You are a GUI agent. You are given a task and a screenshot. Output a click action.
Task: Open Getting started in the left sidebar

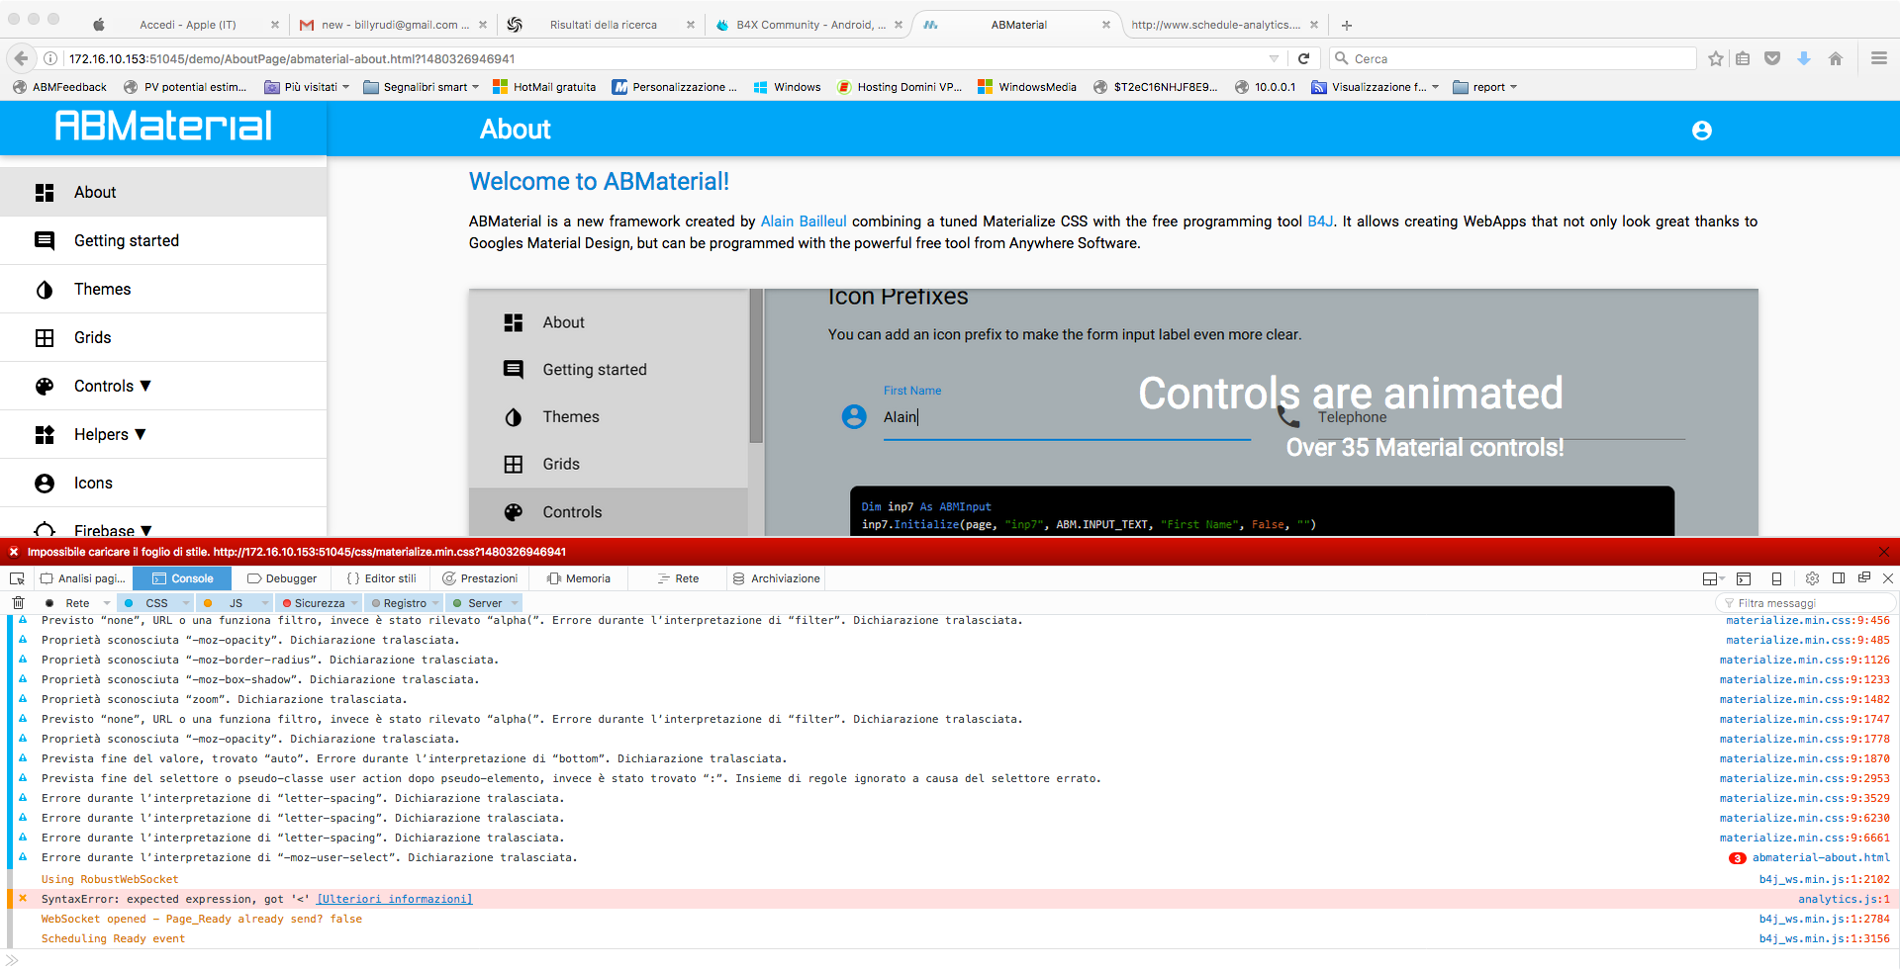click(163, 240)
